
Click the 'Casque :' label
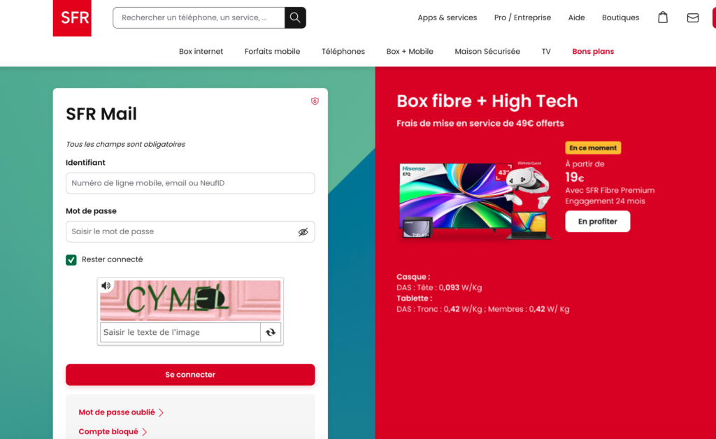pos(413,277)
